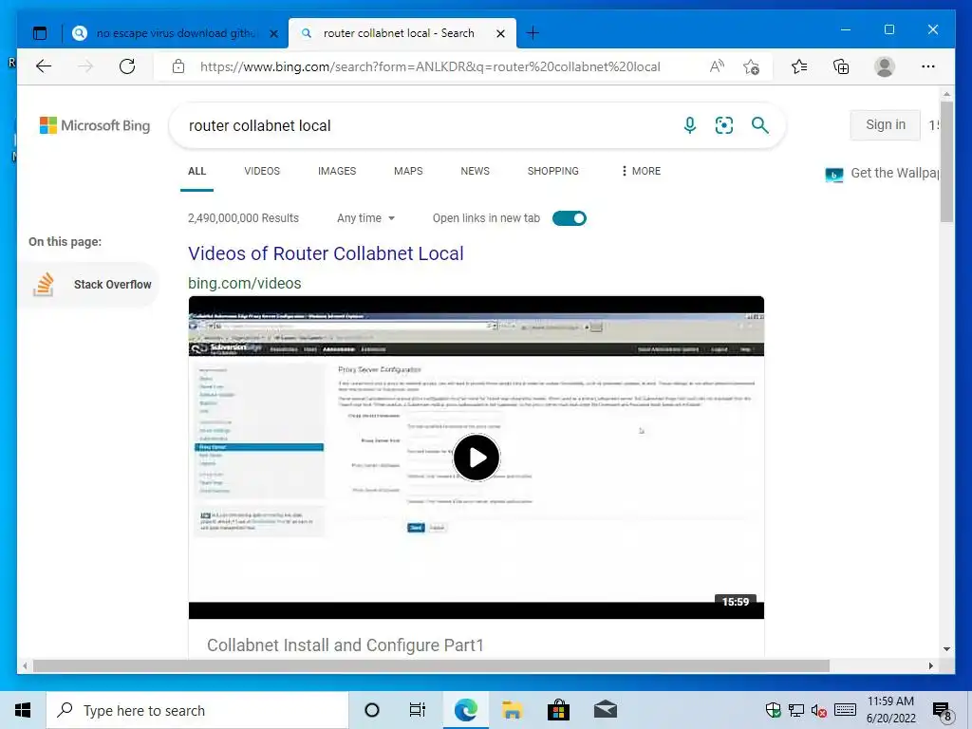Jump to Stack Overflow section
972x729 pixels.
[92, 285]
